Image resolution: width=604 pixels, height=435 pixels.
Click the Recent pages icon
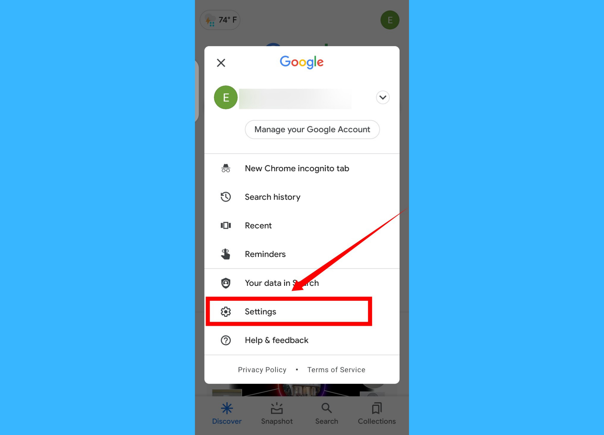coord(225,225)
